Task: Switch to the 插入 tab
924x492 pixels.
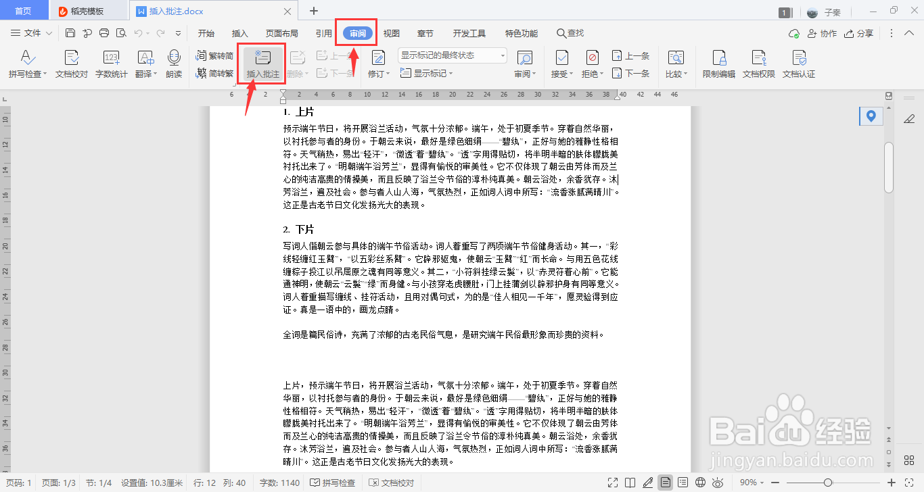Action: (240, 33)
